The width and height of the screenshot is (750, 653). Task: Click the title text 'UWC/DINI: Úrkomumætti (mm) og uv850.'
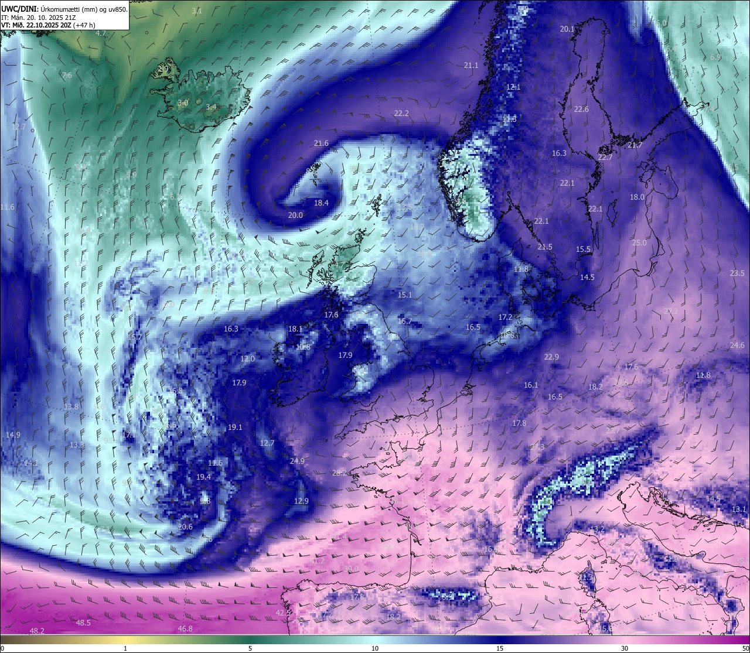(64, 9)
